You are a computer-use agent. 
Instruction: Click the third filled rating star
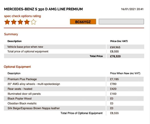pos(20,22)
